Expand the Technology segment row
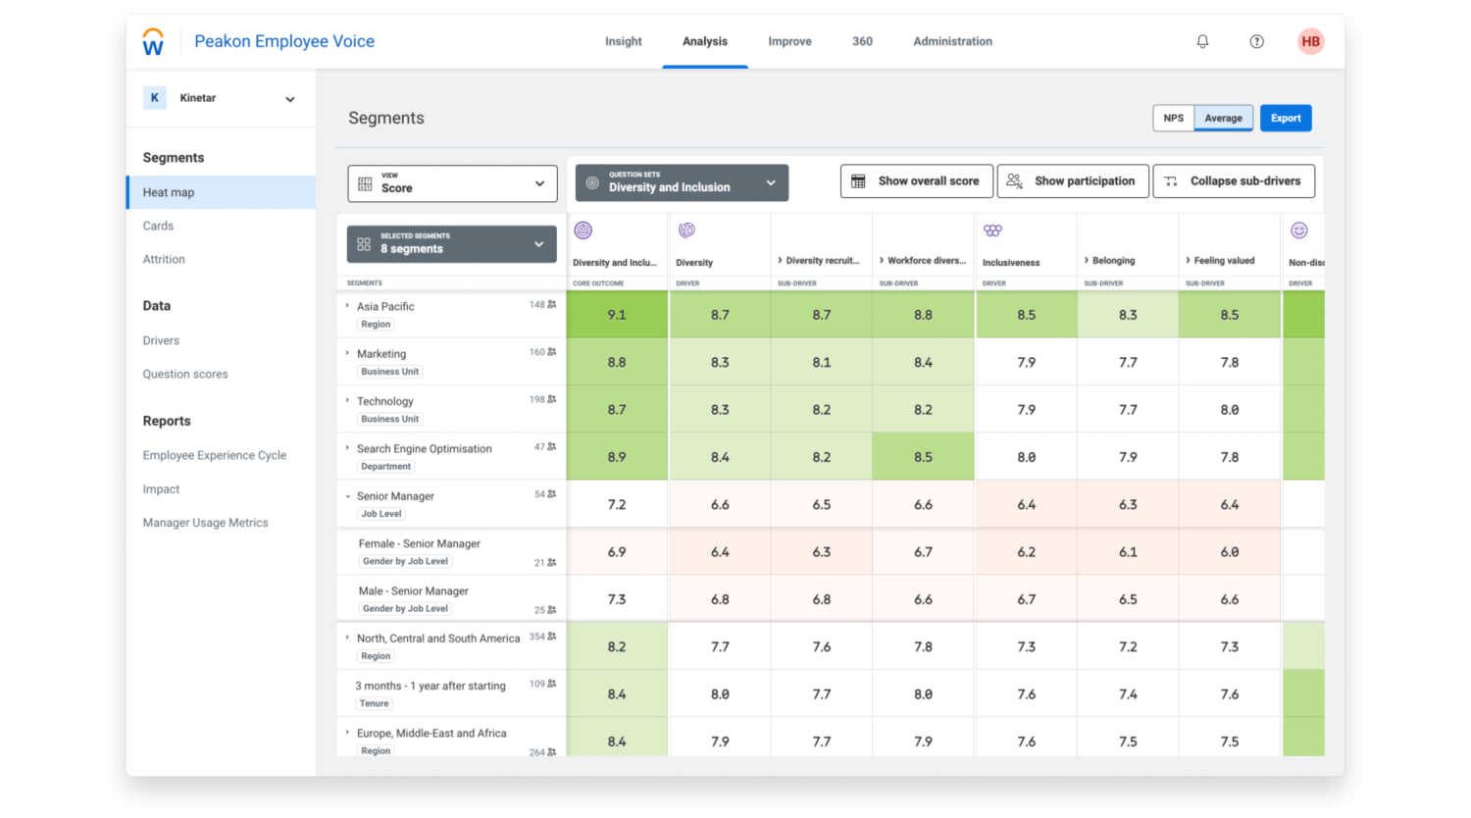1471x818 pixels. click(347, 400)
